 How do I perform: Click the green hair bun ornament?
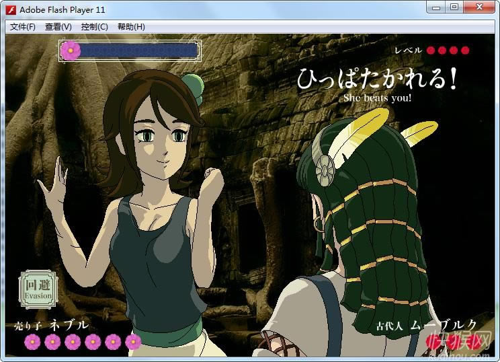point(193,83)
